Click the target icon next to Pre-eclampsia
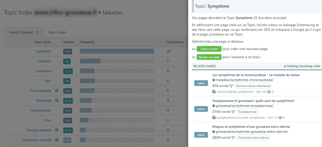 (57, 91)
